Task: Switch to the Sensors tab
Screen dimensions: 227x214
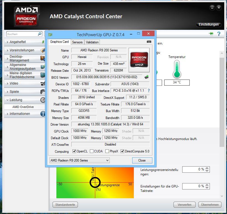Action: pyautogui.click(x=77, y=42)
